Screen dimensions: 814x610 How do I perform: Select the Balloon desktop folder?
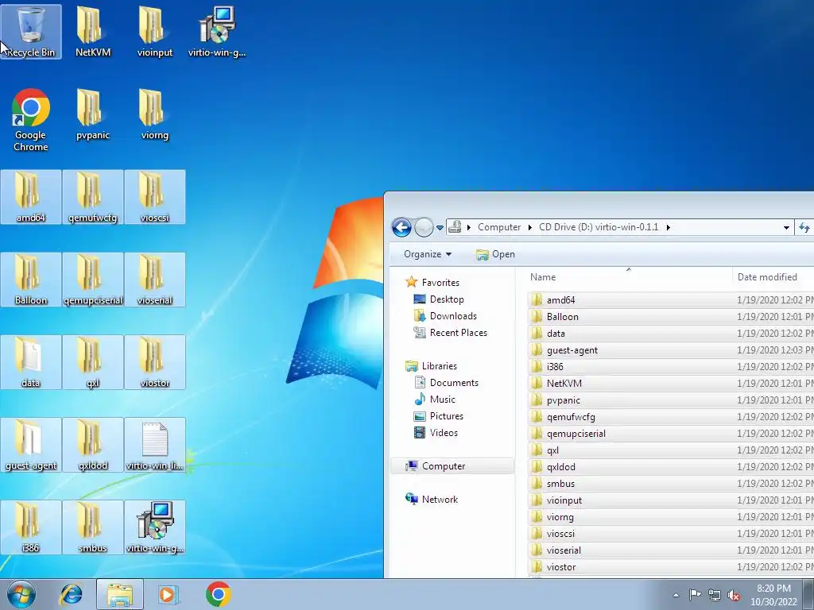[31, 280]
